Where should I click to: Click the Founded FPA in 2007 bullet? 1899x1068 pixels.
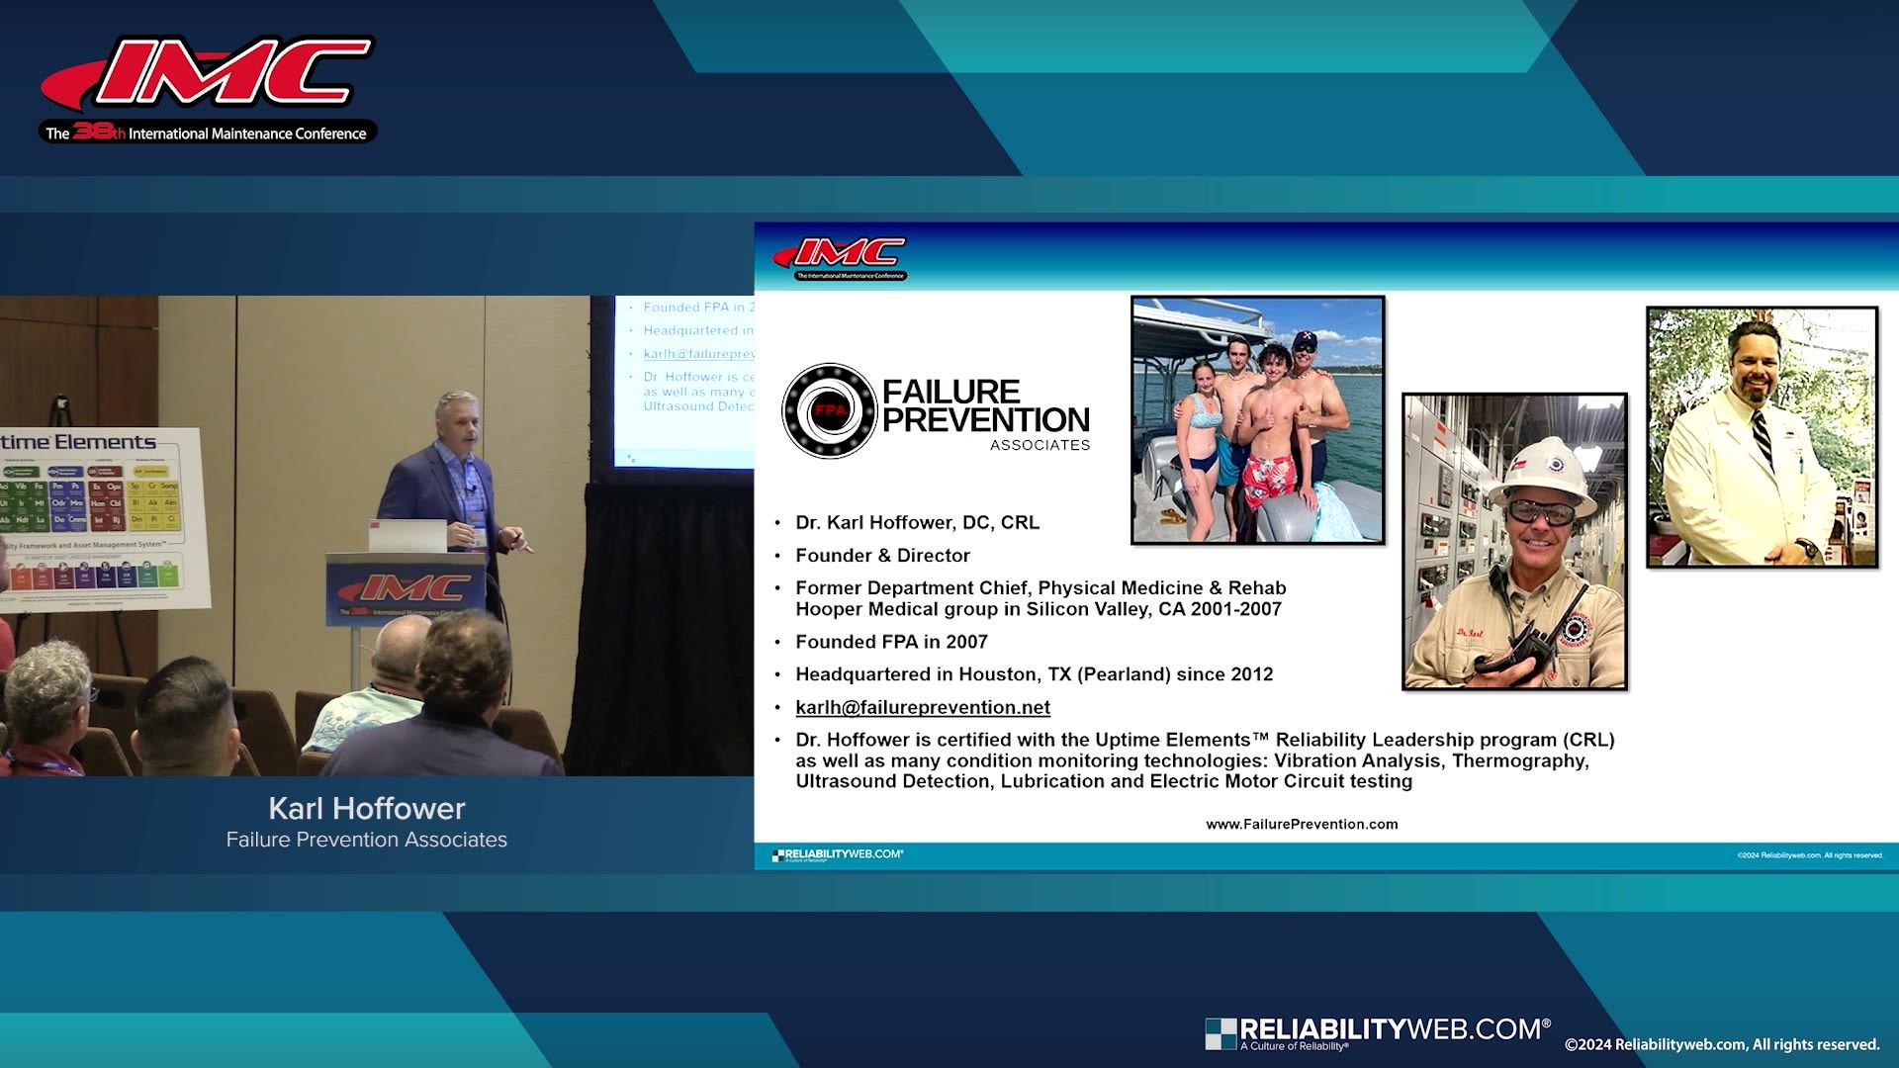pyautogui.click(x=891, y=642)
